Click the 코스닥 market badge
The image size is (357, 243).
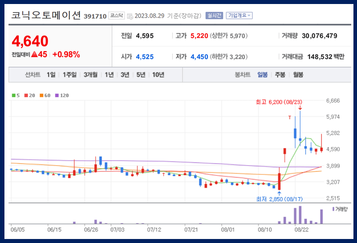coord(116,16)
